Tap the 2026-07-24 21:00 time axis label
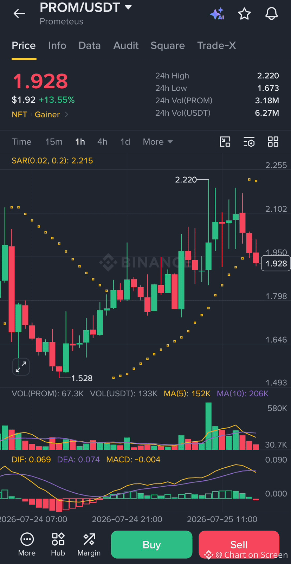291x564 pixels. tap(127, 519)
